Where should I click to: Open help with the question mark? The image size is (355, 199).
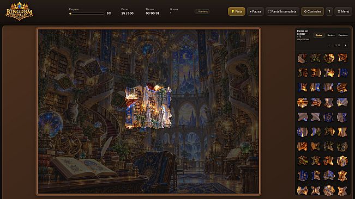[329, 11]
